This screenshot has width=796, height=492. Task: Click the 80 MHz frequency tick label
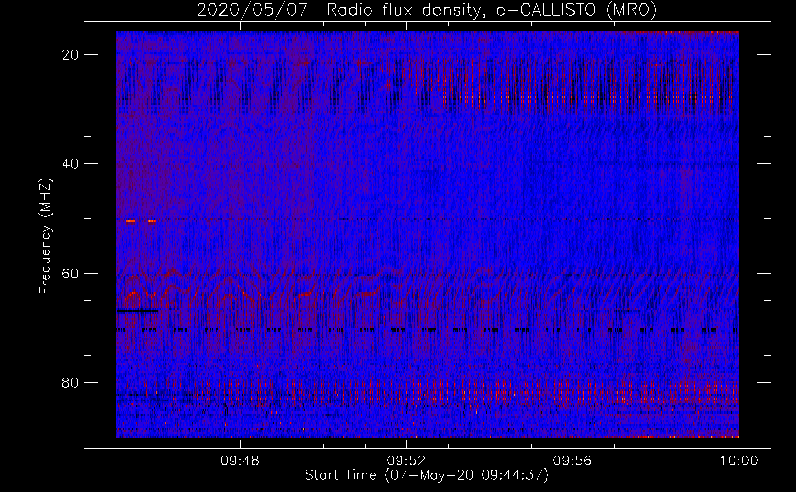71,382
